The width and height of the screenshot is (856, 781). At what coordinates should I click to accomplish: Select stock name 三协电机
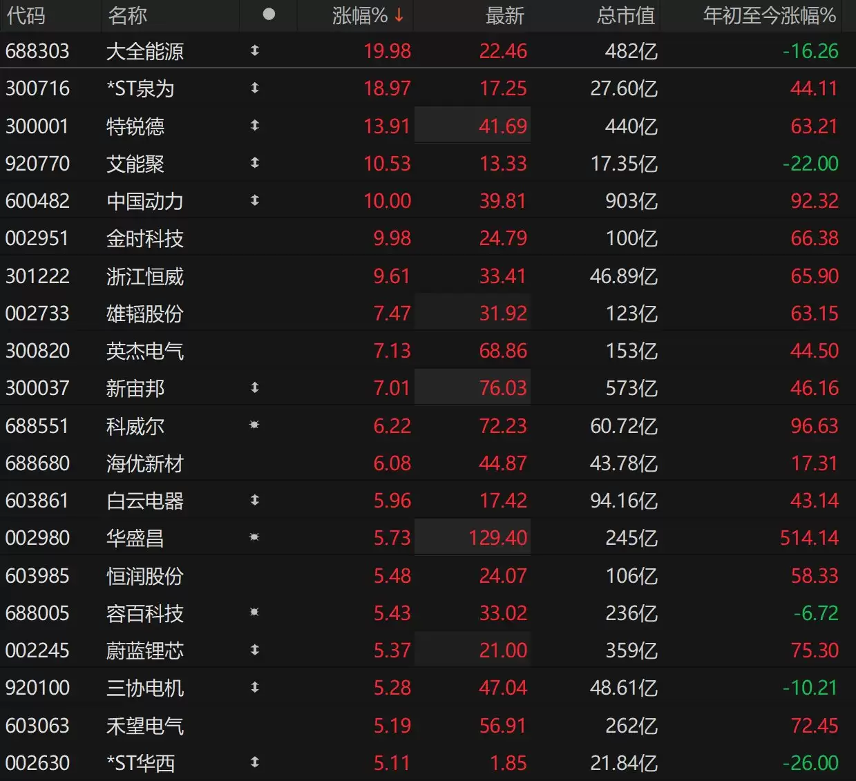pyautogui.click(x=145, y=688)
